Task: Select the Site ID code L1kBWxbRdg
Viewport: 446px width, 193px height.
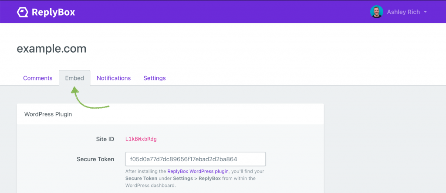Action: 141,139
